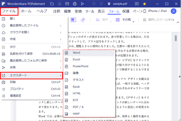Click the Wondershare PDFelement logo icon

point(3,4)
